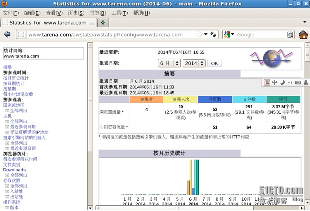Click list icon beside 出站处
310x211 pixels.
(x=7, y=197)
